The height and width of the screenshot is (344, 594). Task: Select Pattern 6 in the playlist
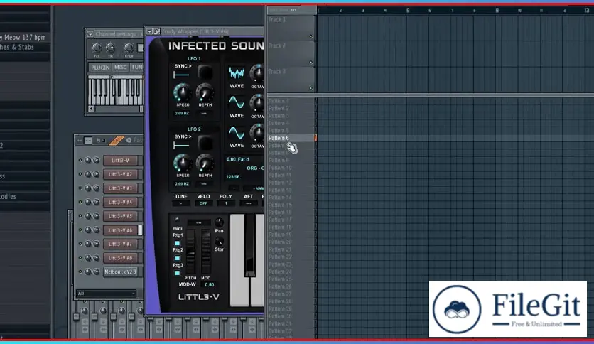pos(291,139)
